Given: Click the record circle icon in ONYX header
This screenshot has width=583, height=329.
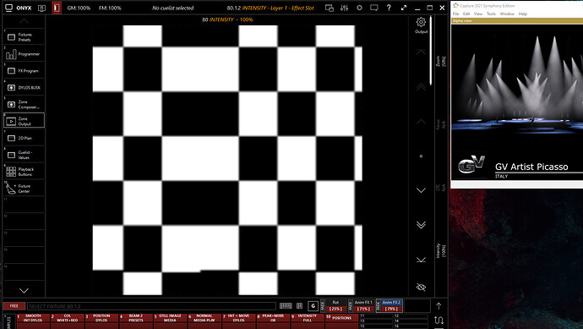Looking at the screenshot, I should coord(359,8).
